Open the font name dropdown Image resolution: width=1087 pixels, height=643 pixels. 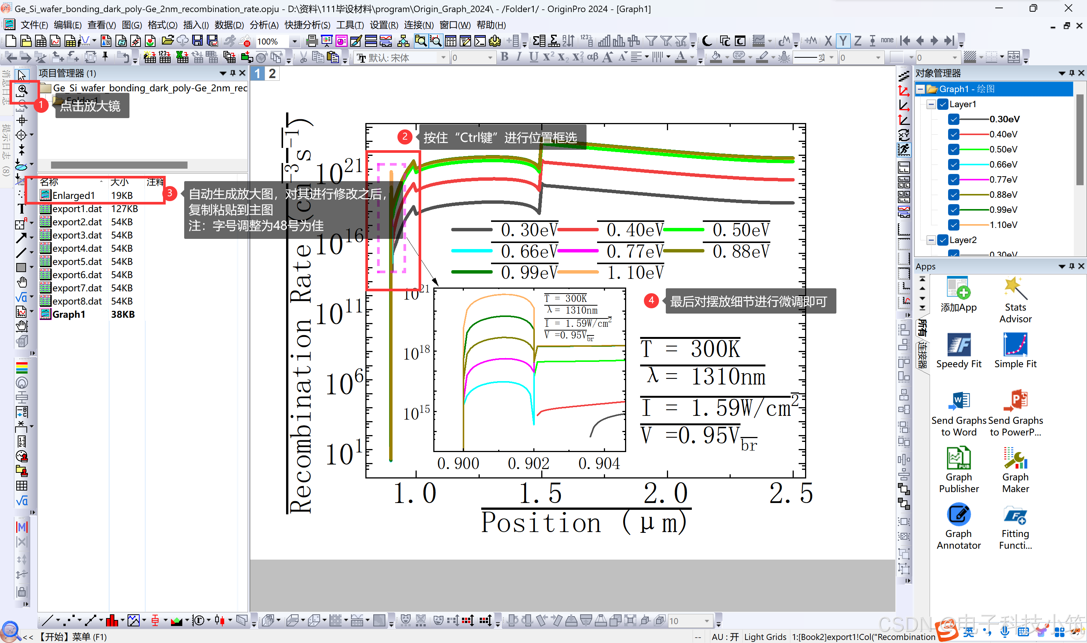pos(443,58)
